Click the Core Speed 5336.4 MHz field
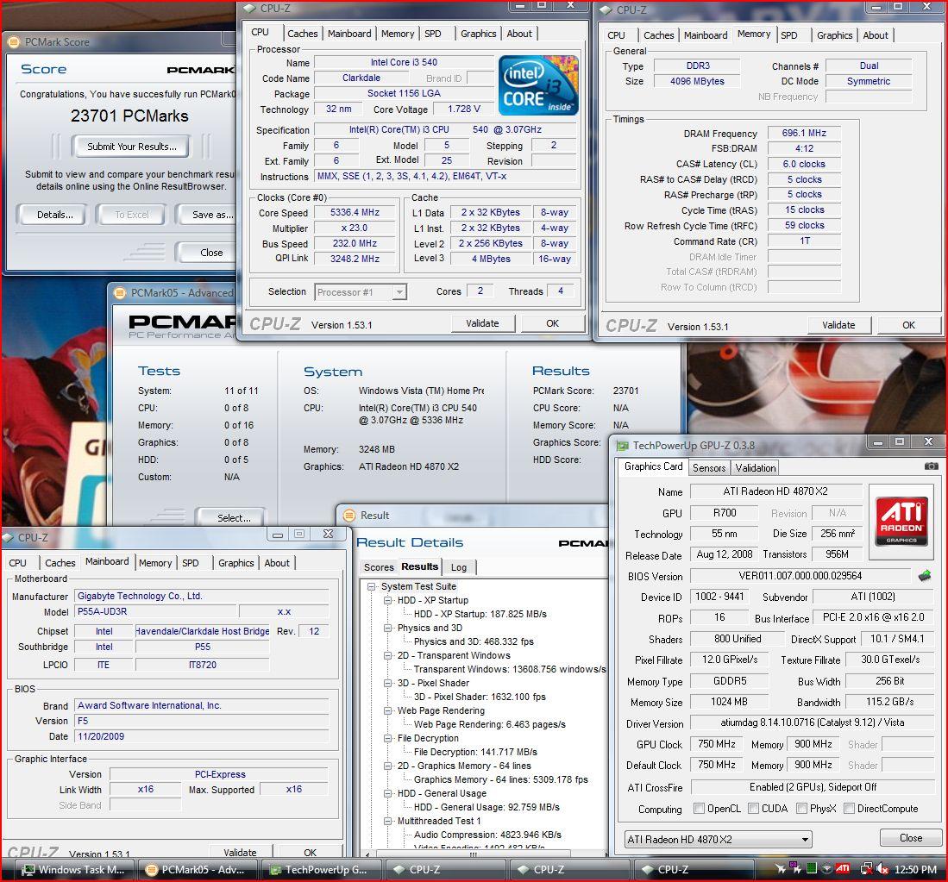 tap(355, 213)
